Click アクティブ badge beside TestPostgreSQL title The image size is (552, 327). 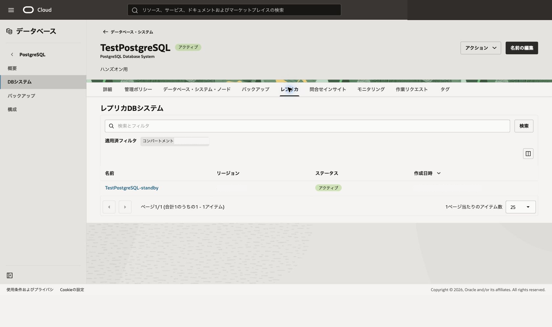[188, 47]
